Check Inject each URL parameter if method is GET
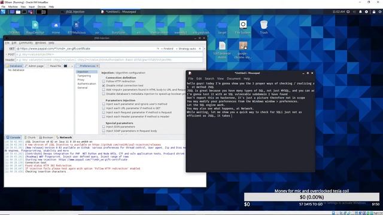The height and width of the screenshot is (215, 383). coord(104,108)
